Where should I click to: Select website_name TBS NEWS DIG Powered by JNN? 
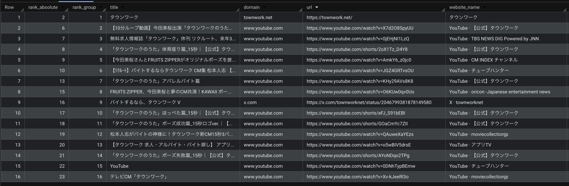point(494,38)
